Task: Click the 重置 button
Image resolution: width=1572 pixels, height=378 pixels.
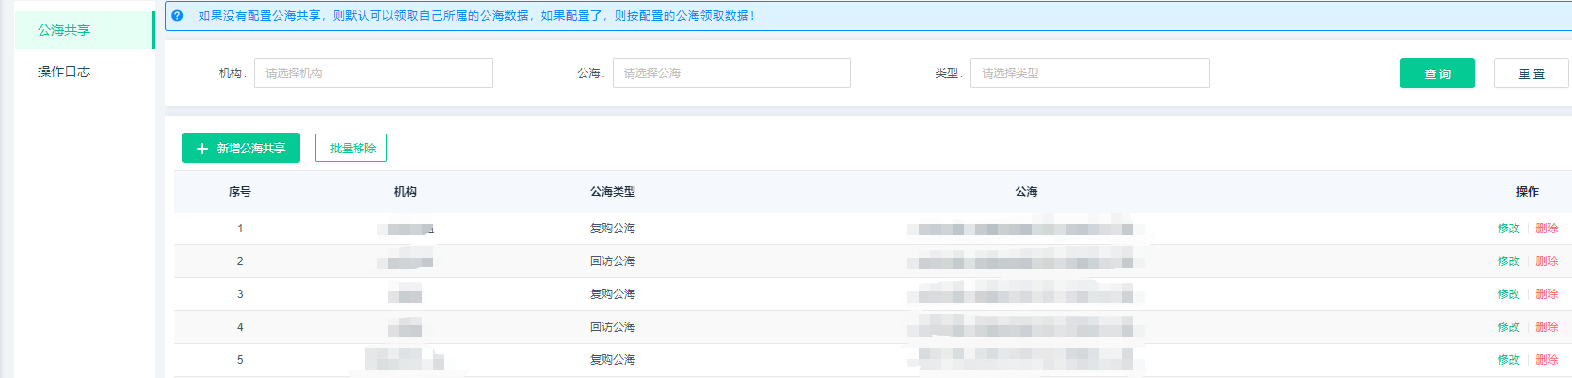Action: tap(1531, 73)
